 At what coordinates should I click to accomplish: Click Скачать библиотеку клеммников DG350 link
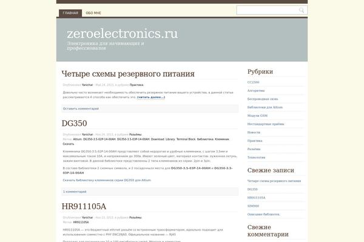[107, 180]
